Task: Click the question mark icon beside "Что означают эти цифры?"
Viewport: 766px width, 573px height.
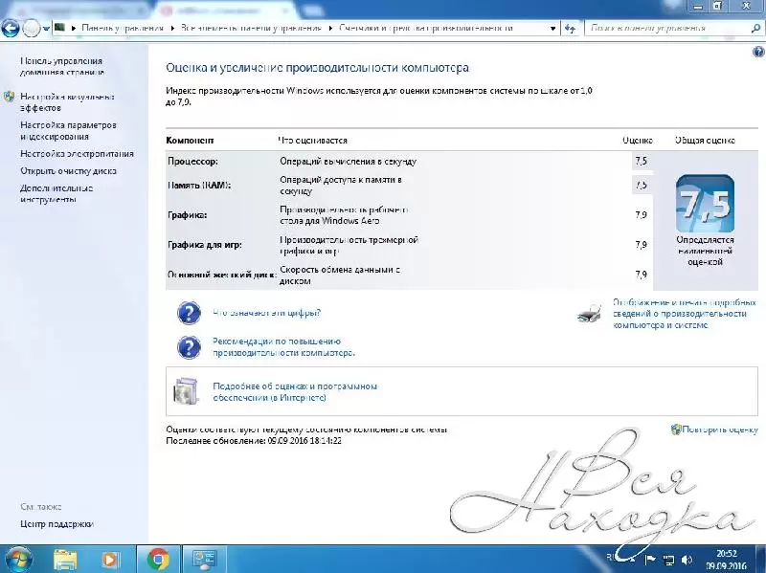Action: pos(189,313)
